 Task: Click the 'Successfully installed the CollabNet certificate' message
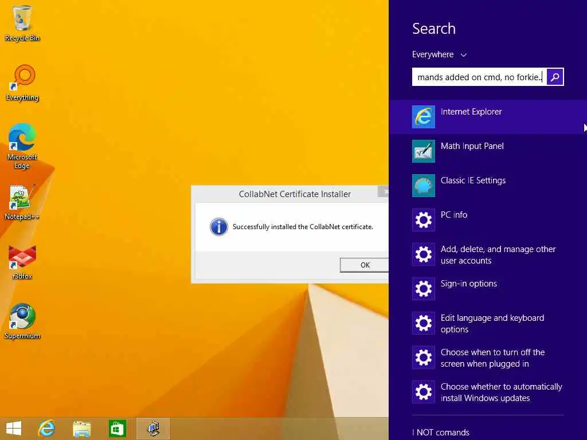[x=303, y=227]
